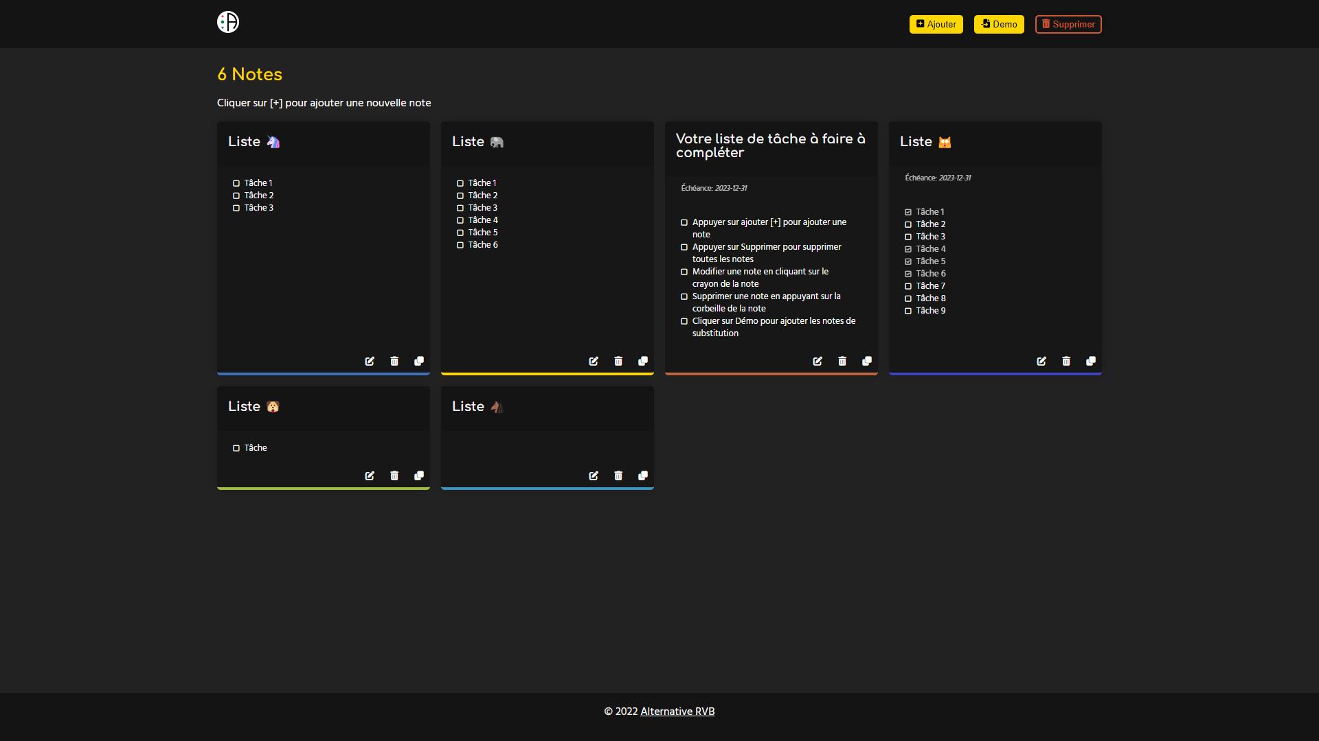This screenshot has width=1319, height=741.
Task: Edit the cat Liste note
Action: pos(1041,361)
